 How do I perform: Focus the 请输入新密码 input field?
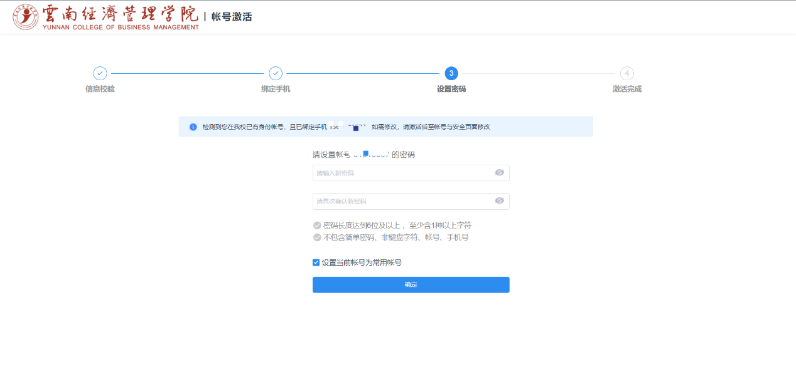402,173
